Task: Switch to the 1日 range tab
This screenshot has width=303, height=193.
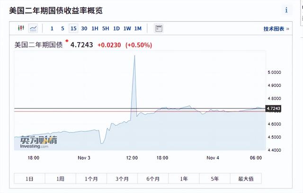Action: (x=29, y=179)
